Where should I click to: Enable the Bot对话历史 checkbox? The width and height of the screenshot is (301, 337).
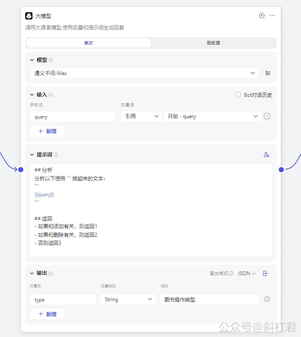pyautogui.click(x=238, y=95)
